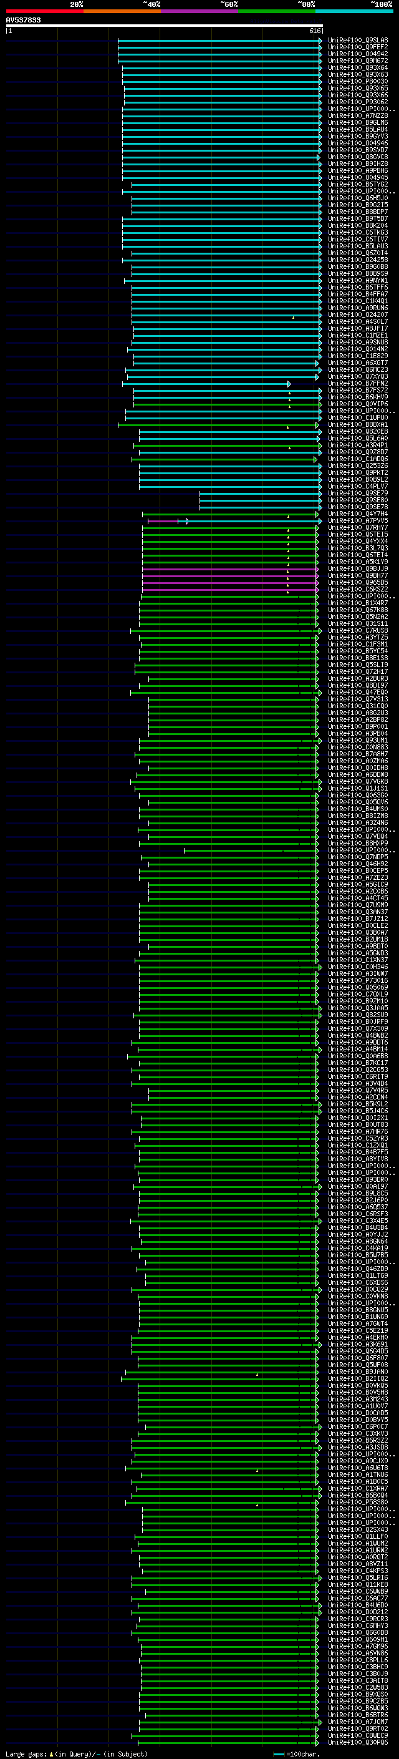Select the UniRef100_C9RCR3 label
The image size is (399, 1759).
358,1619
